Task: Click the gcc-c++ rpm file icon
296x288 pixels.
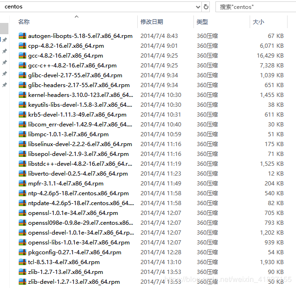Action: pos(22,65)
